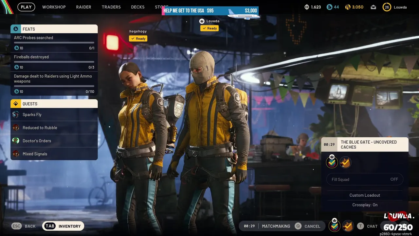Select Custom Loadout option
Image resolution: width=419 pixels, height=236 pixels.
[365, 195]
